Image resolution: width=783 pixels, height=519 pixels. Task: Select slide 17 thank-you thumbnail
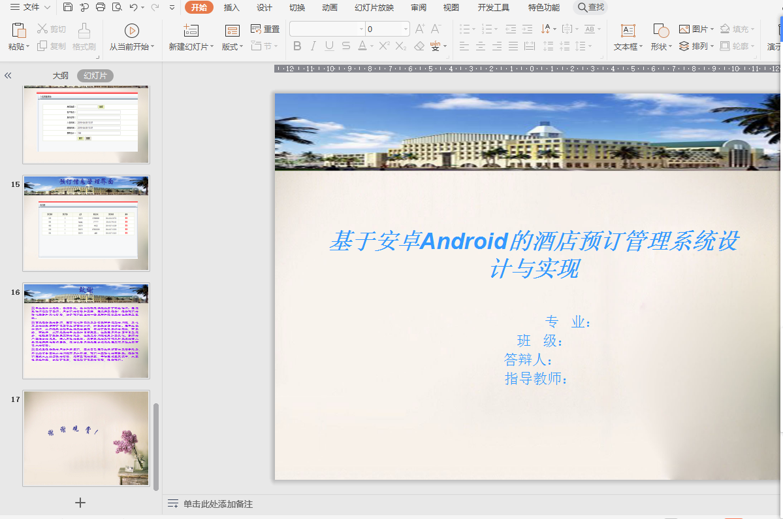[x=86, y=439]
